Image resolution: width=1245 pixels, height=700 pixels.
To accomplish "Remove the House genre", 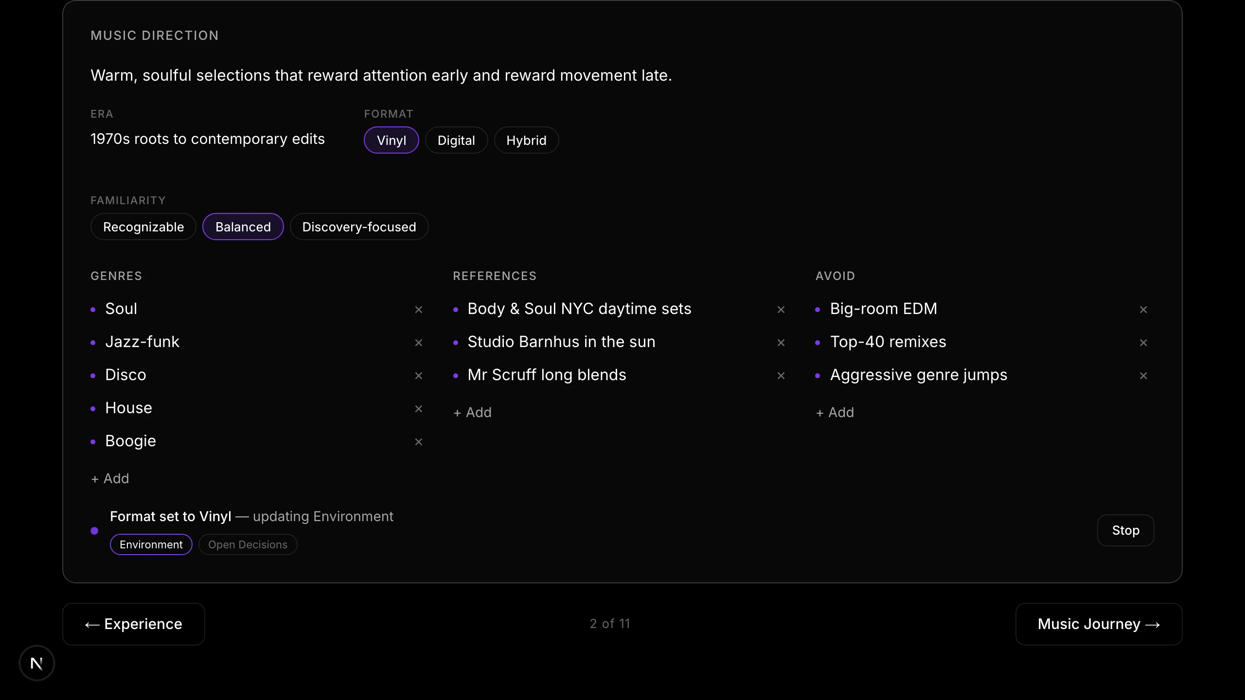I will click(x=418, y=409).
